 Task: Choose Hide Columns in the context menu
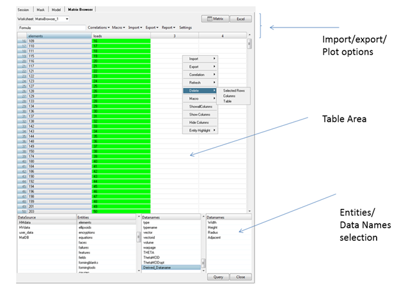point(200,122)
